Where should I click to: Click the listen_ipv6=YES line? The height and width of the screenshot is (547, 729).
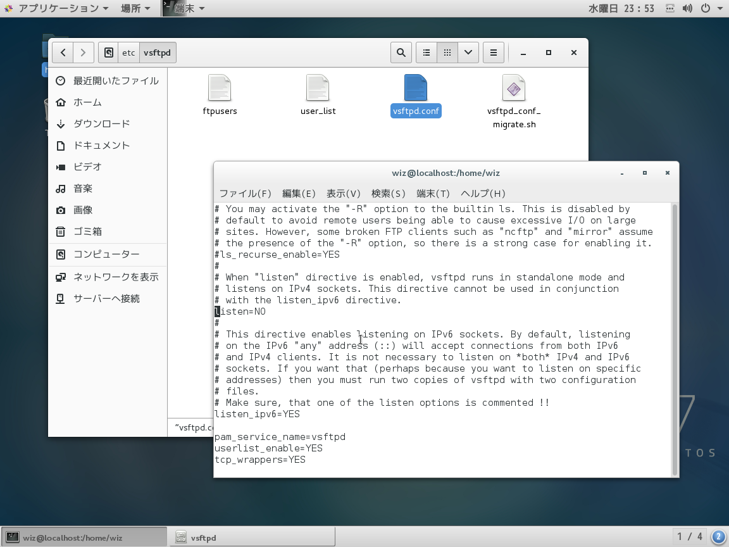point(257,414)
